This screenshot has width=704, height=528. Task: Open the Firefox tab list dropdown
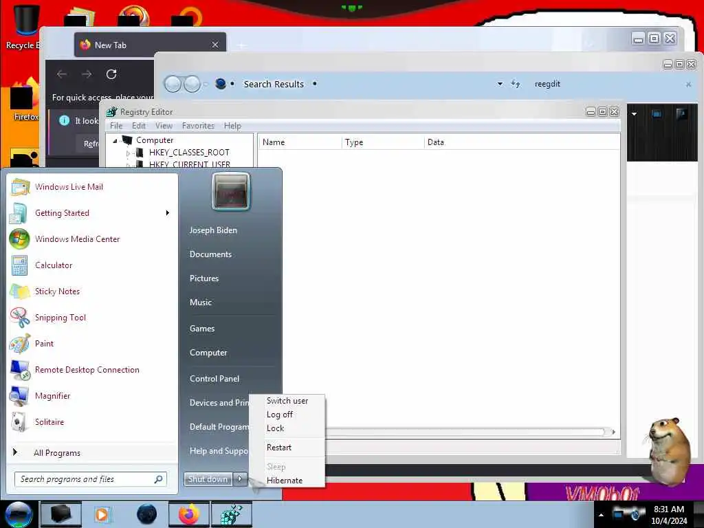(x=589, y=45)
